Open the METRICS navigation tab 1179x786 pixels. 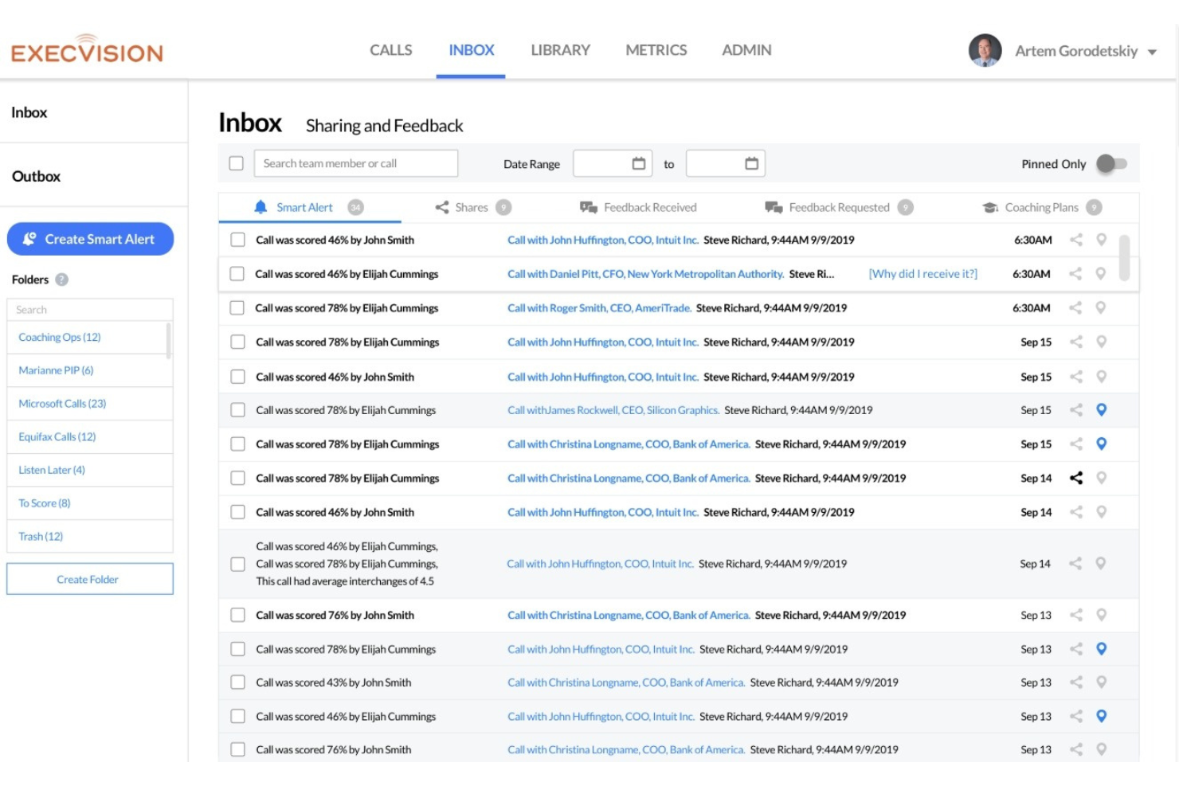656,50
